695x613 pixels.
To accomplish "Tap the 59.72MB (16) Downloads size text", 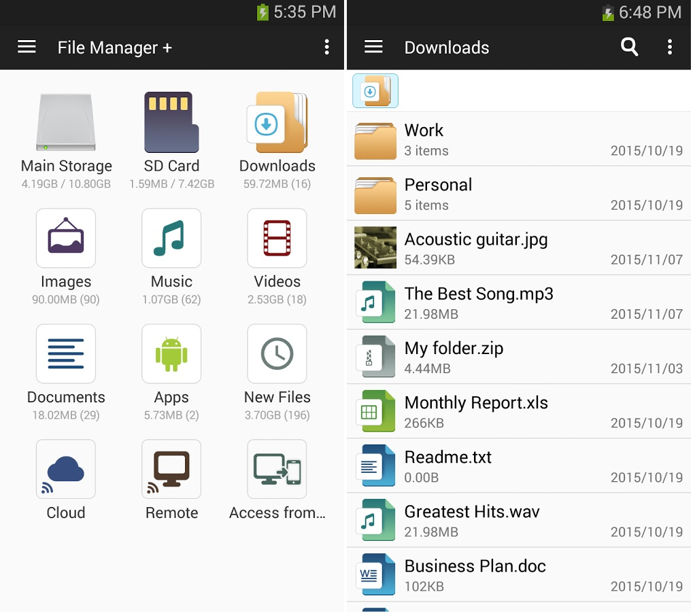I will [x=277, y=183].
